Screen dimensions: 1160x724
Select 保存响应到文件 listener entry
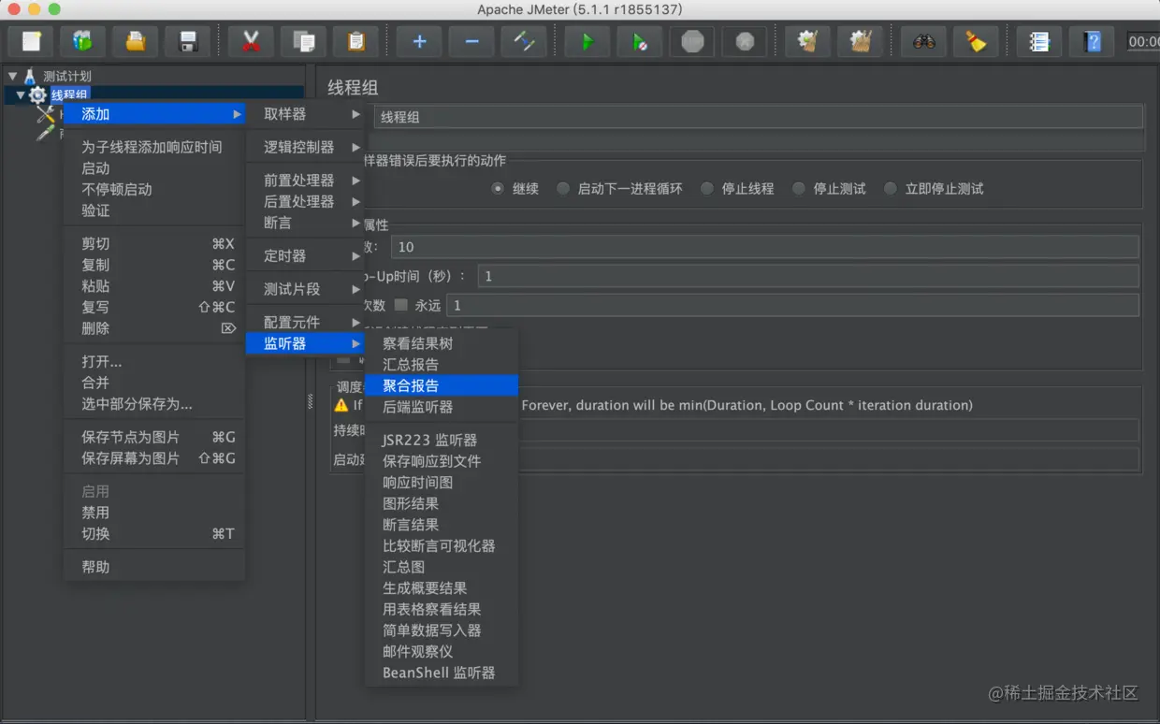click(442, 461)
